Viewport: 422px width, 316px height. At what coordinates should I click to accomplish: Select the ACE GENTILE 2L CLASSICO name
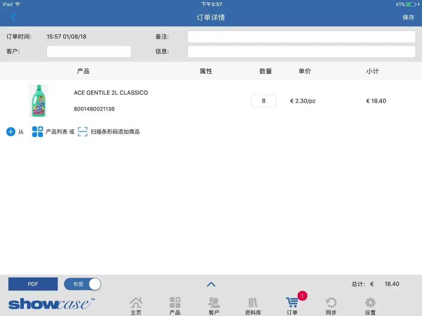point(111,93)
